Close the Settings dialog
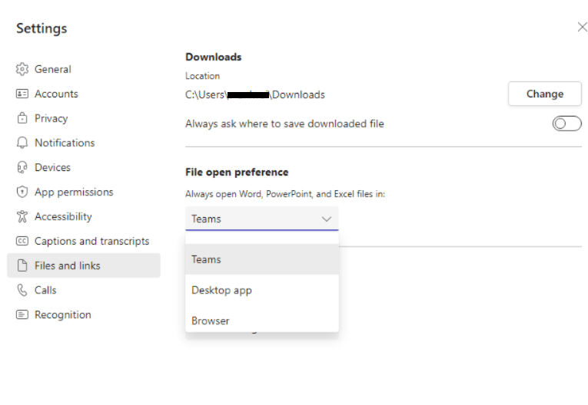Image resolution: width=588 pixels, height=405 pixels. [582, 27]
